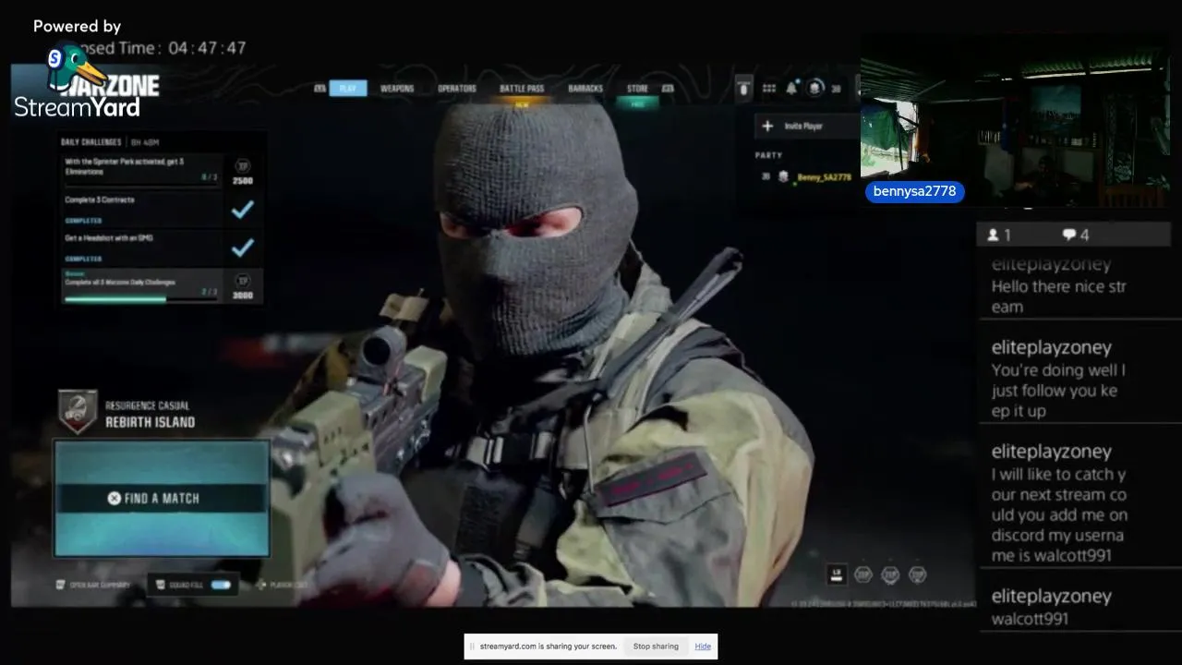
Task: Click checkmark beside Headshot with an SMG
Action: (242, 248)
